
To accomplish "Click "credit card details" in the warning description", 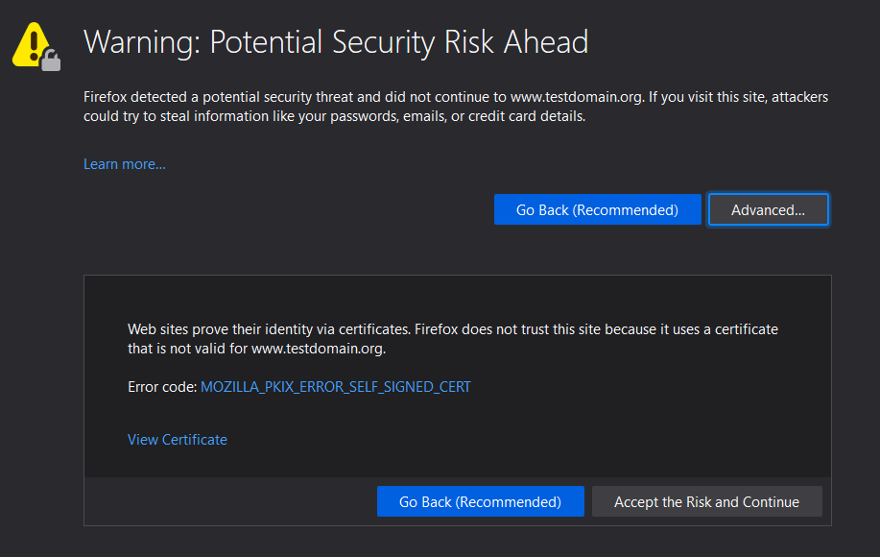I will pos(526,116).
